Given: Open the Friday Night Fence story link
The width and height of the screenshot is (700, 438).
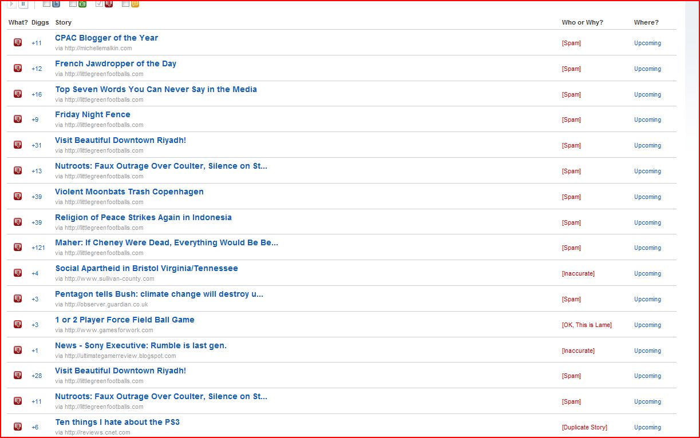Looking at the screenshot, I should point(93,114).
